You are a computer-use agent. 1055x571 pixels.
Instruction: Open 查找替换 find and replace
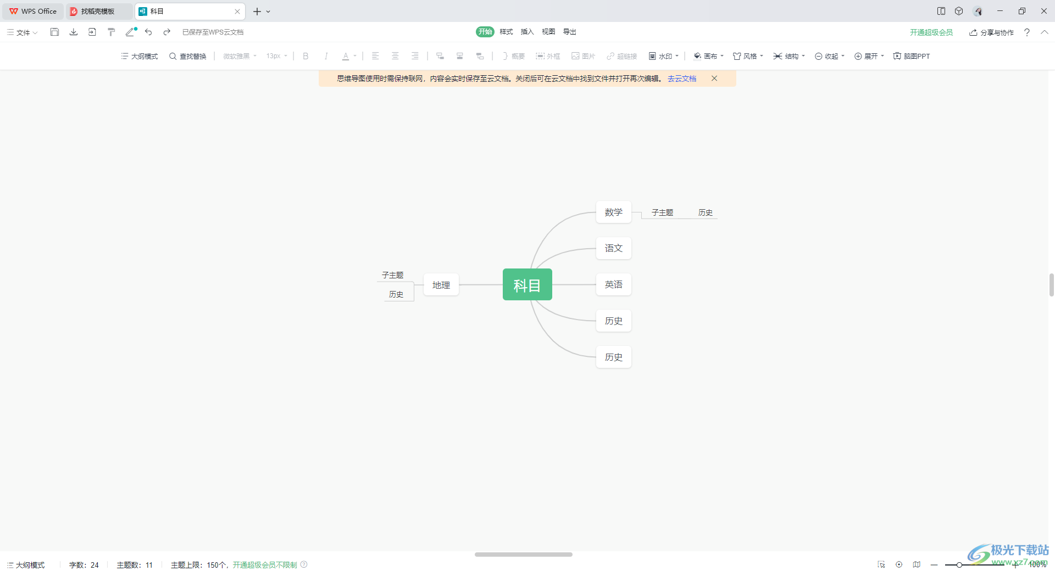[x=188, y=56]
